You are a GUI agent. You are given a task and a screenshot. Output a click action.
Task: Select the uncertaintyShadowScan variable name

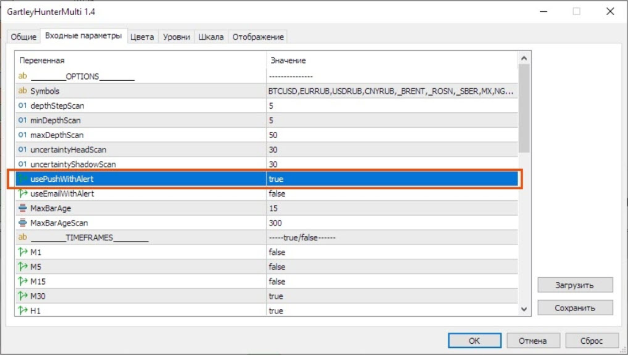(73, 164)
